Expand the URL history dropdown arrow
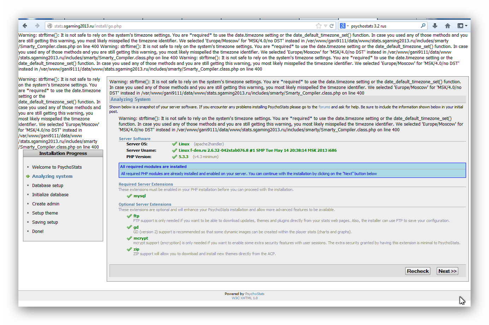The height and width of the screenshot is (325, 489). [x=325, y=26]
